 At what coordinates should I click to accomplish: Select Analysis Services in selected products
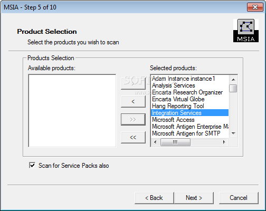(x=174, y=85)
